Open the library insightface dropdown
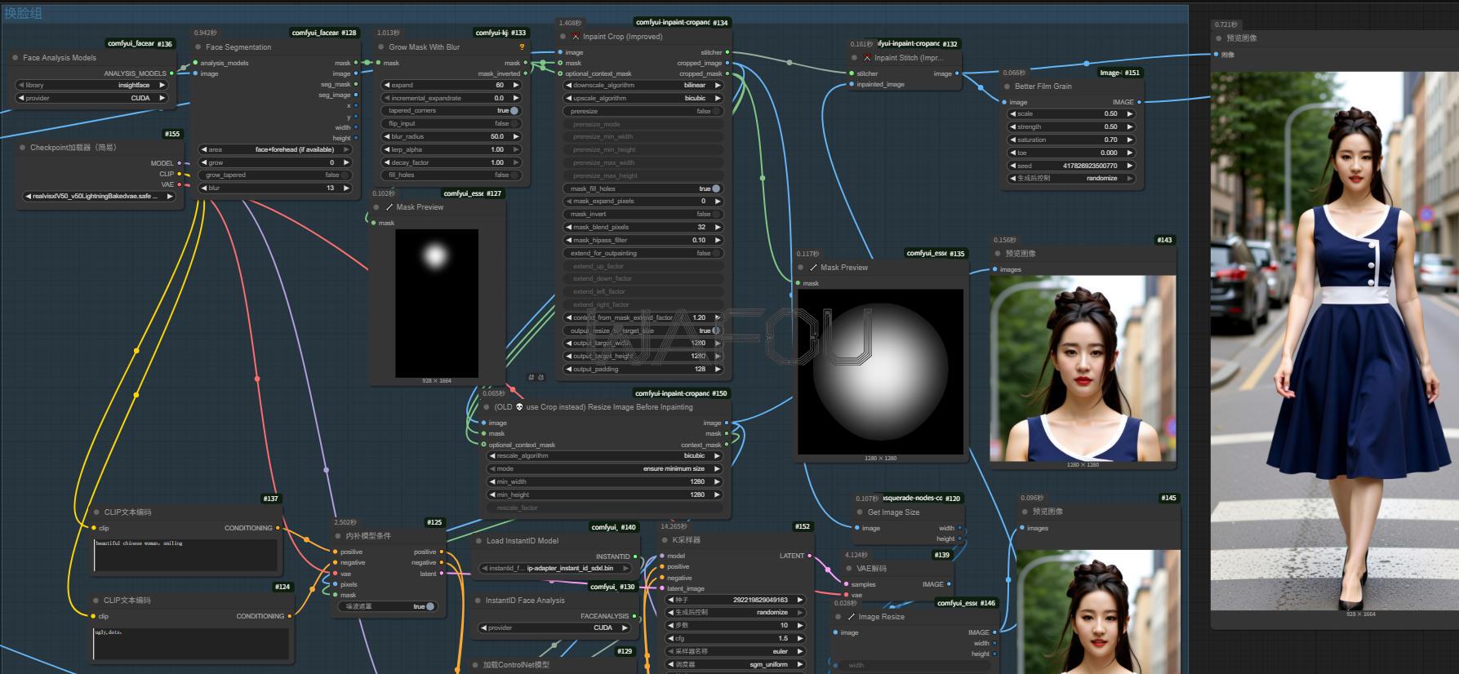Viewport: 1459px width, 674px height. tap(91, 85)
